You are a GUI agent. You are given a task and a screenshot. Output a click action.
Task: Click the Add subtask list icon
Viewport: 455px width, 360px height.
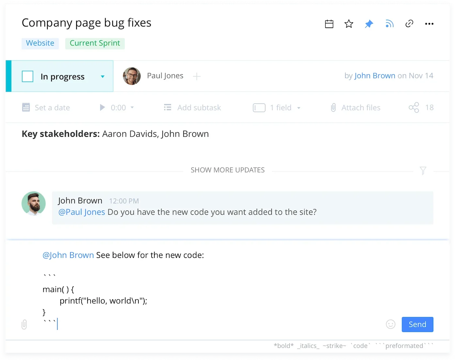pyautogui.click(x=168, y=107)
